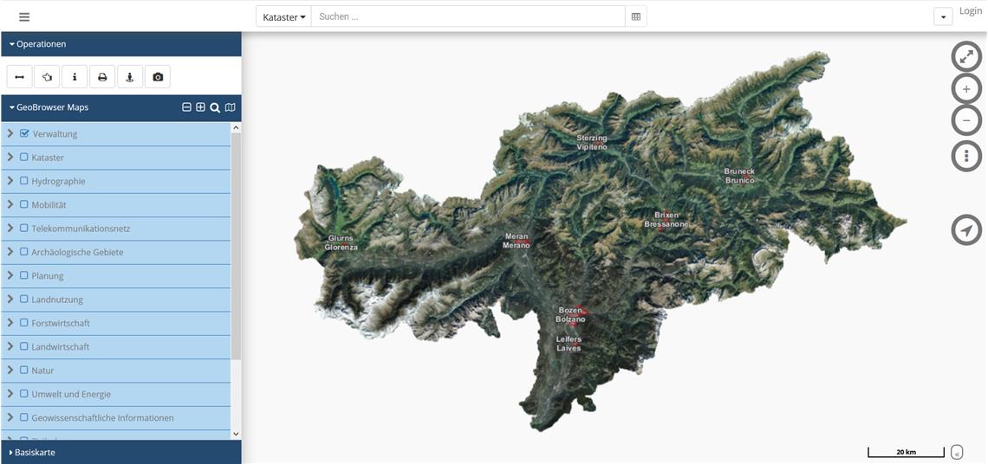This screenshot has width=988, height=464.
Task: Open the print map tool
Action: coord(102,77)
